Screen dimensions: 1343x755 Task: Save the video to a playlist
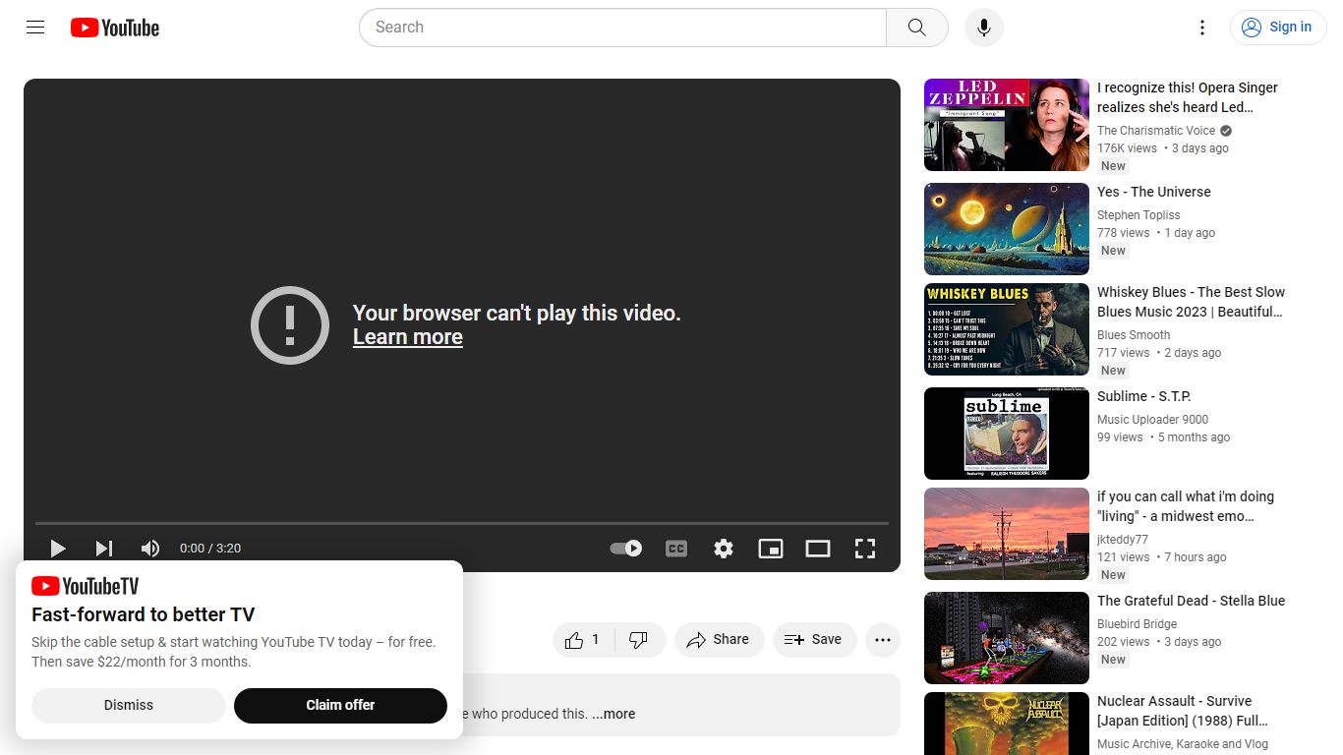pyautogui.click(x=814, y=640)
